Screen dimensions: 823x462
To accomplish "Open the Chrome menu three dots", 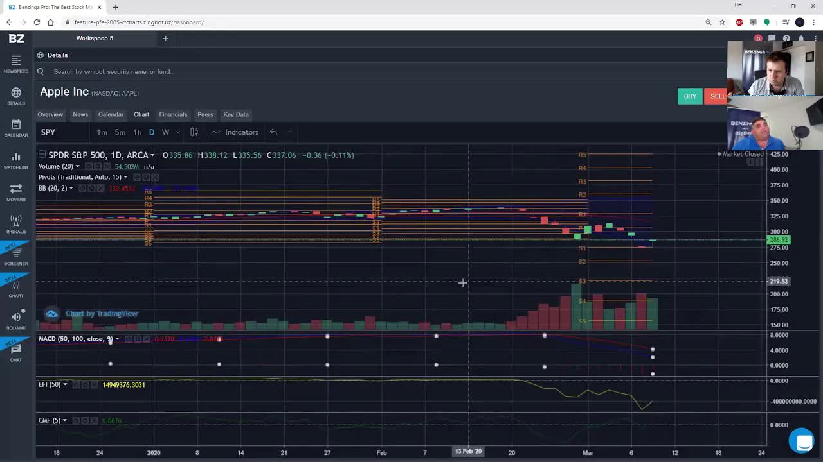I will click(814, 22).
